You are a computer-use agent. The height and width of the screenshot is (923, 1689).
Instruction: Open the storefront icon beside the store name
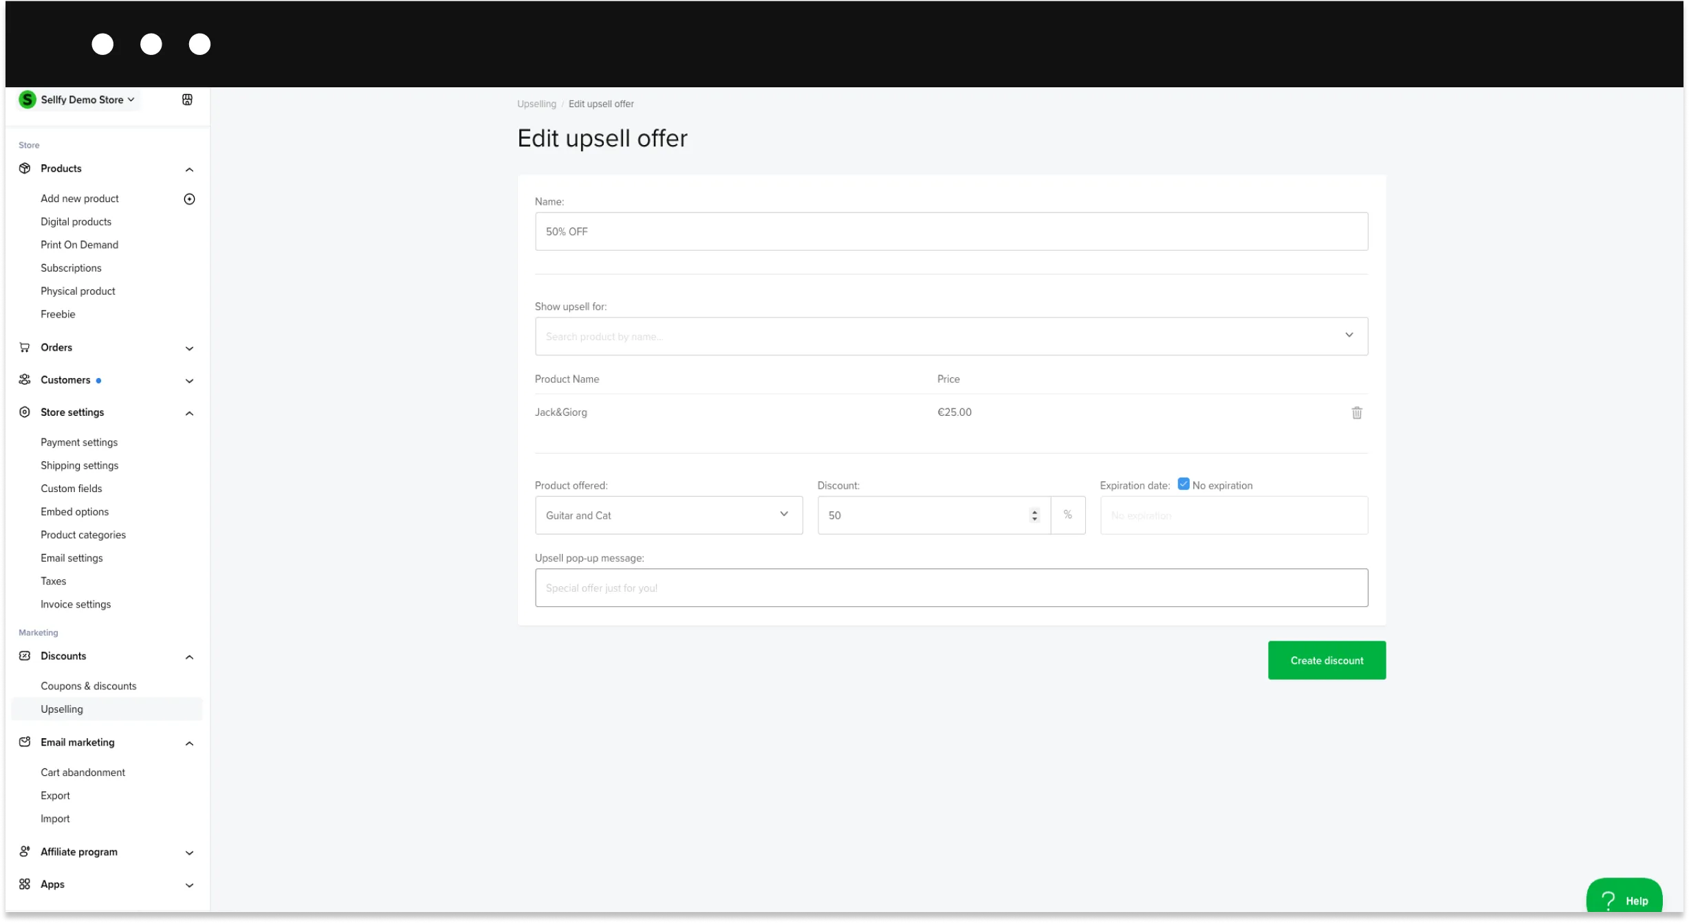coord(187,100)
